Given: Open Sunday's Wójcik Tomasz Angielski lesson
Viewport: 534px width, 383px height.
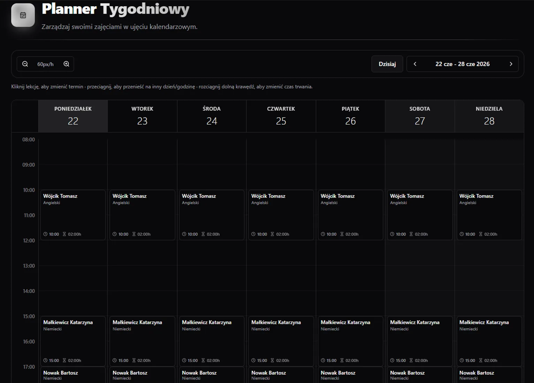Looking at the screenshot, I should pos(489,215).
